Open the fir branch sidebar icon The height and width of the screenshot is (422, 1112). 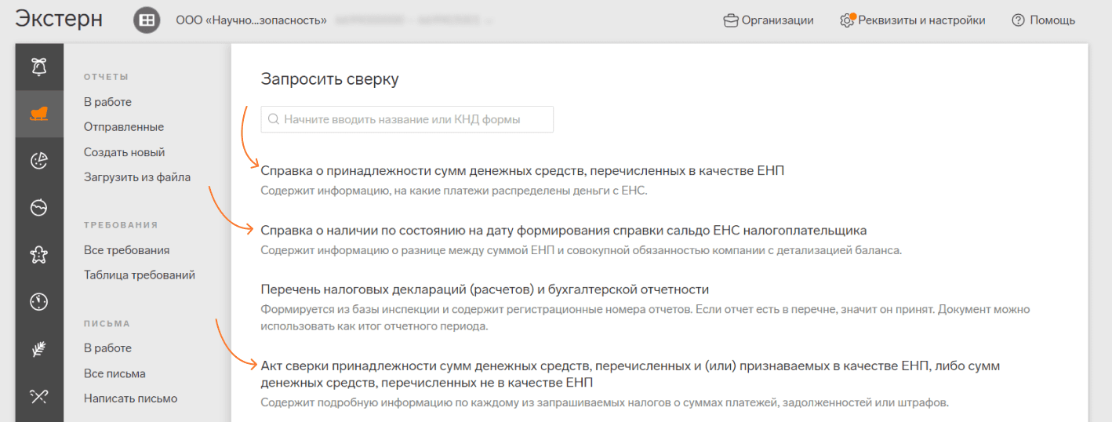click(x=39, y=350)
